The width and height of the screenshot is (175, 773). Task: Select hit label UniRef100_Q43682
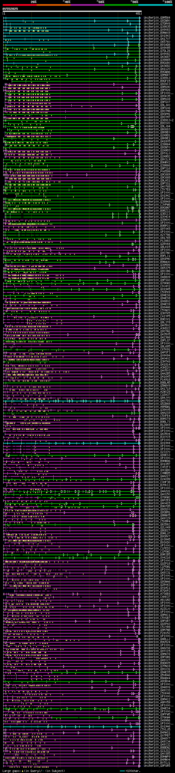point(157,66)
